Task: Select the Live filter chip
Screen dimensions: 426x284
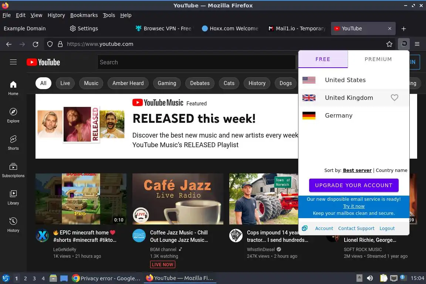Action: pyautogui.click(x=65, y=83)
